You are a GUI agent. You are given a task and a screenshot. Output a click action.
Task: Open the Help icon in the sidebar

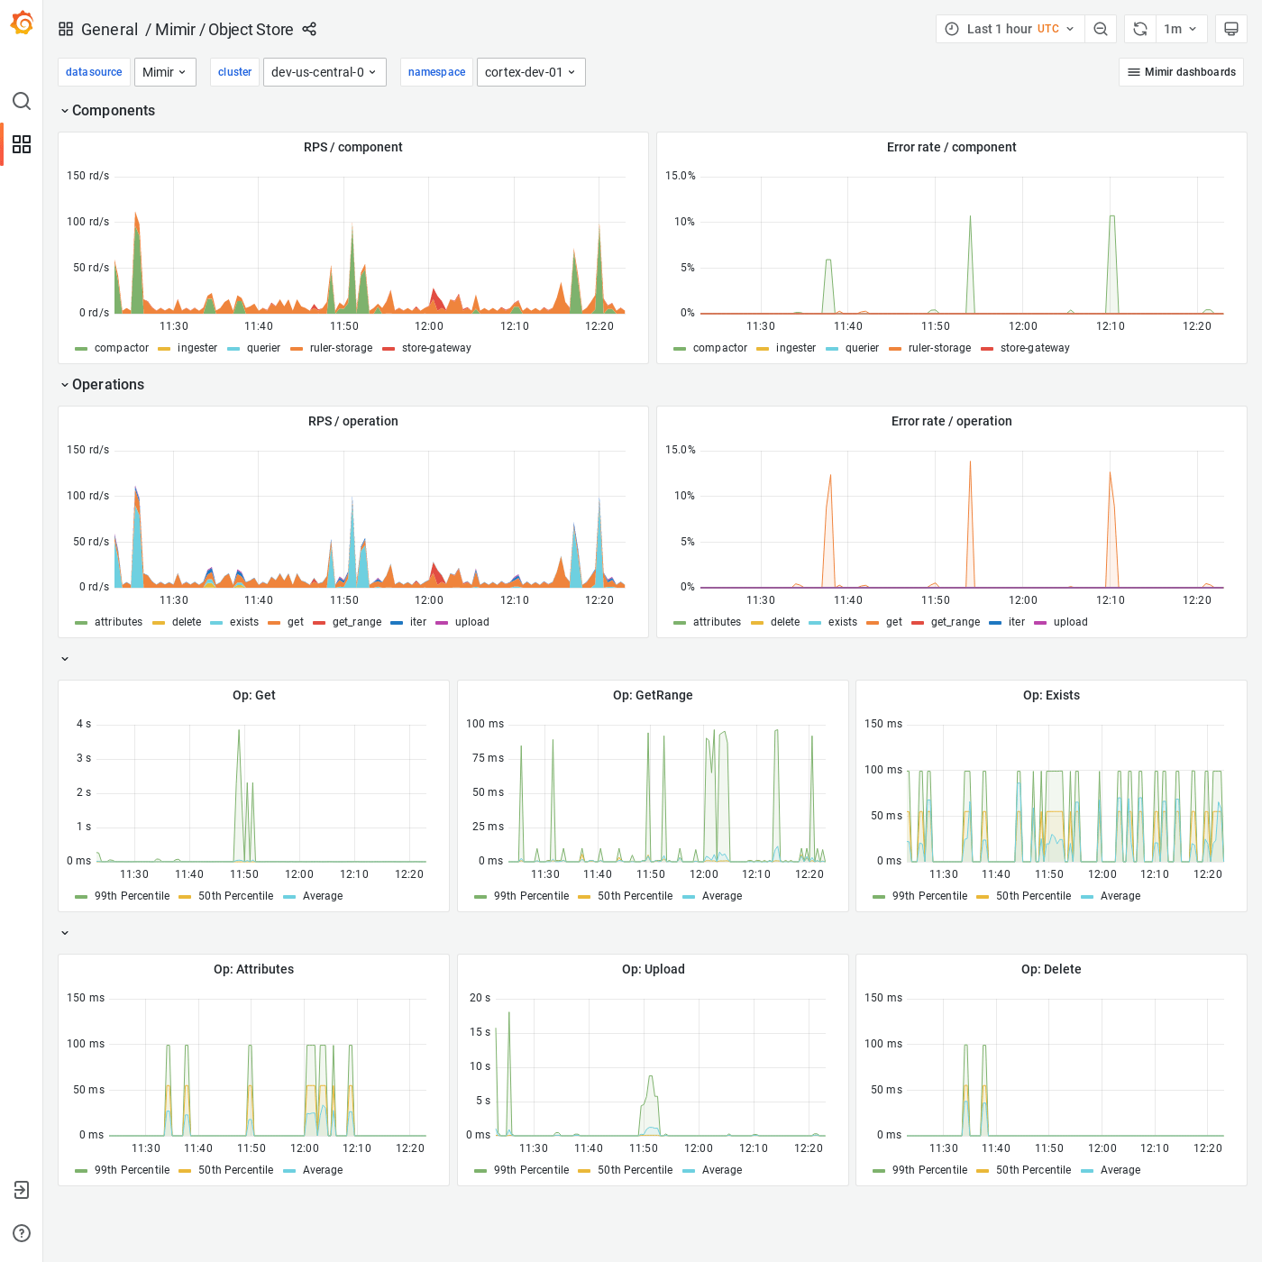22,1233
